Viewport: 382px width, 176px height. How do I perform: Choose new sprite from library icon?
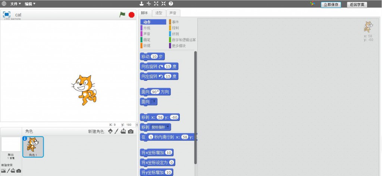click(x=110, y=131)
